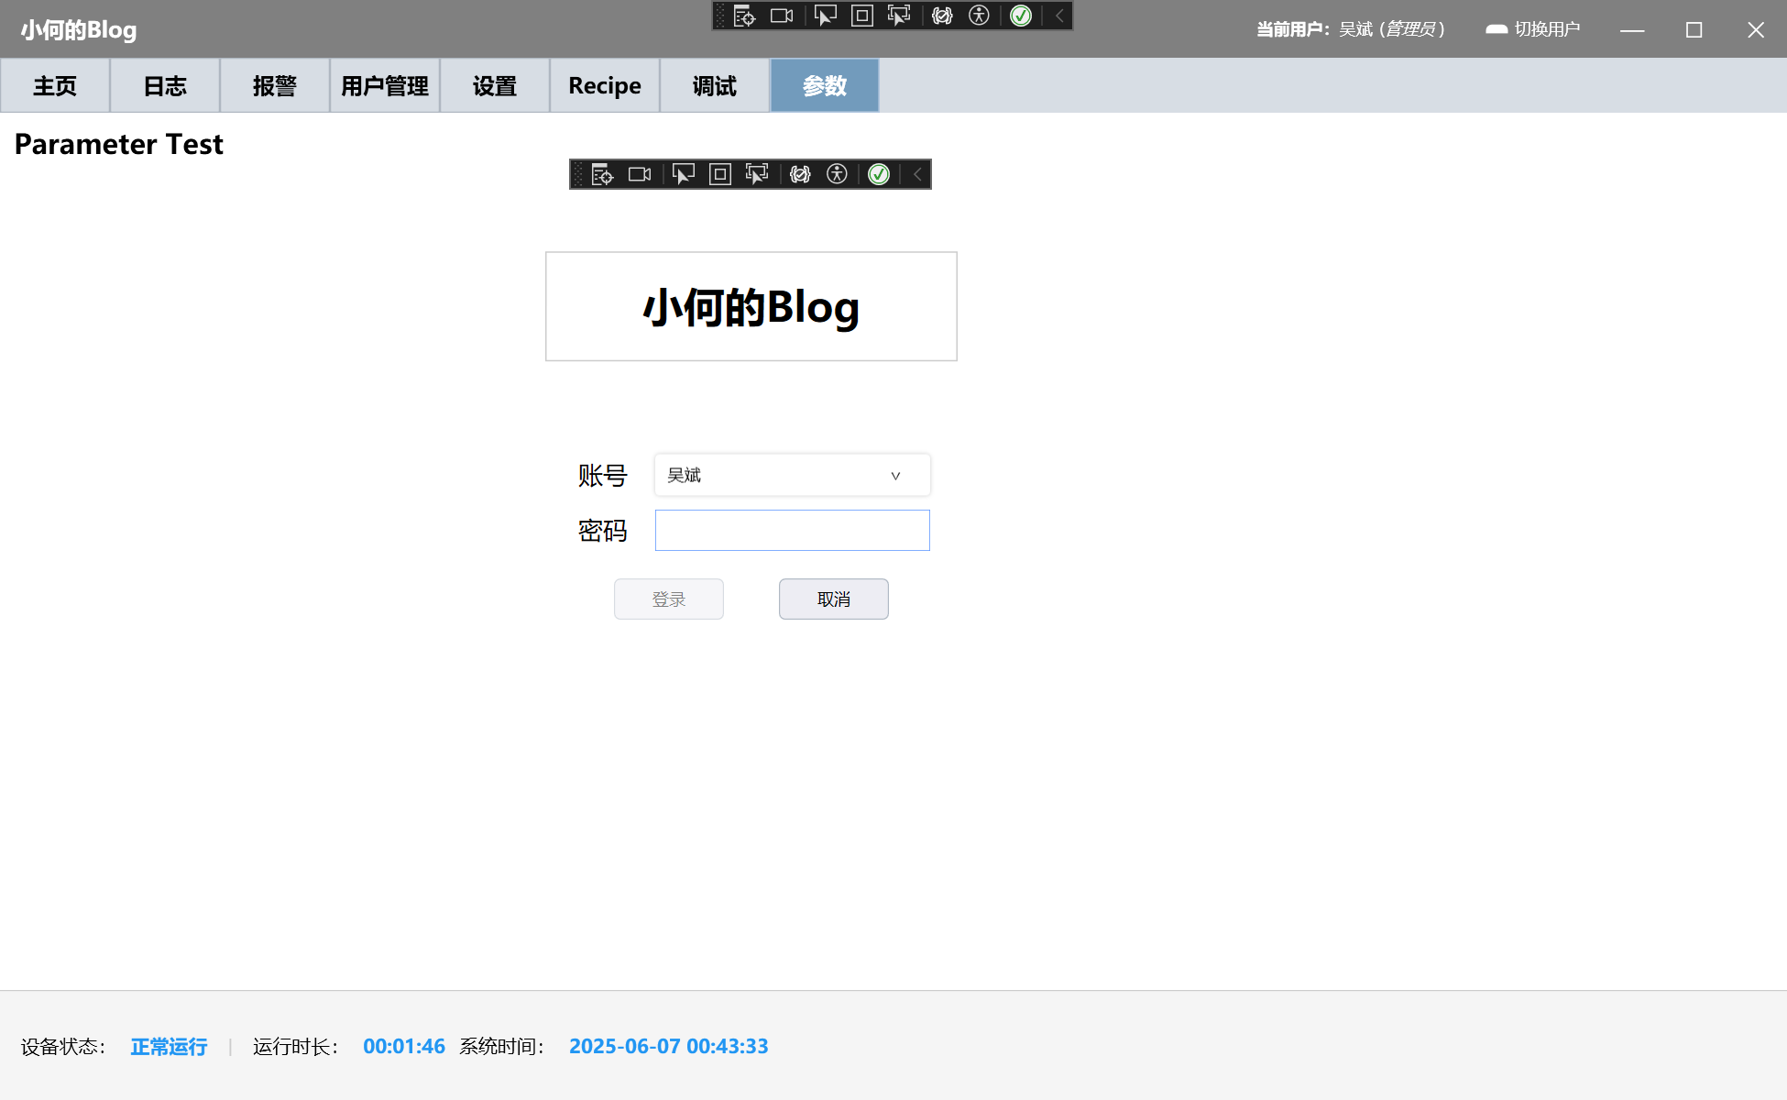Switch to the 用户管理 tab
The image size is (1787, 1100).
[385, 86]
